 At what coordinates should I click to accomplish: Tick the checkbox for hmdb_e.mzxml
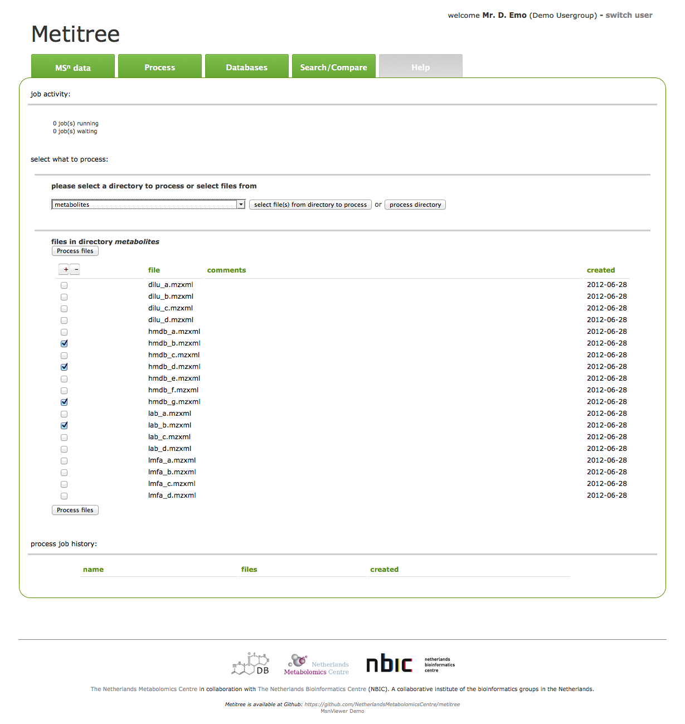pos(64,379)
